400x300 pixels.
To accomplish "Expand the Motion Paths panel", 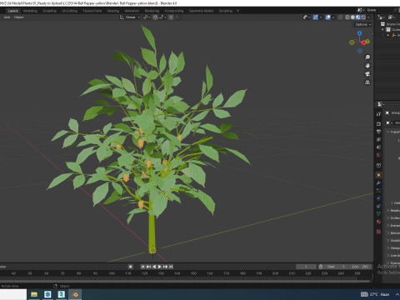I will (388, 233).
